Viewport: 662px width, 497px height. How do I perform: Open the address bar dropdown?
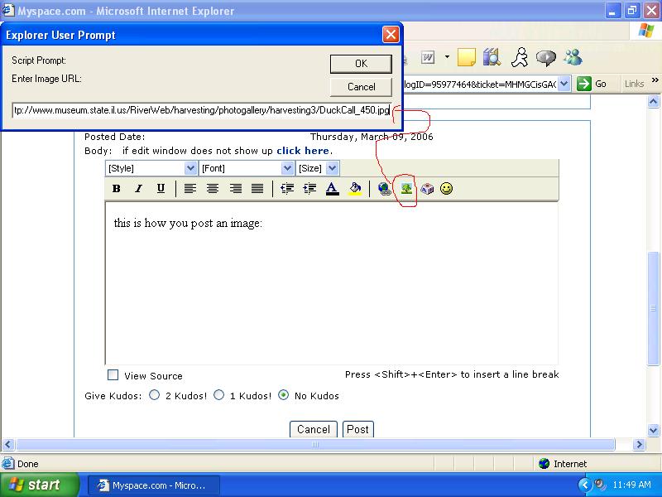[564, 84]
